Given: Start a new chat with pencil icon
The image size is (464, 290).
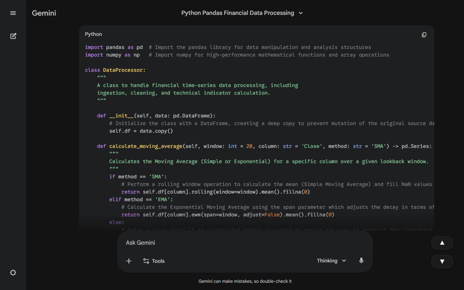Looking at the screenshot, I should pyautogui.click(x=13, y=36).
